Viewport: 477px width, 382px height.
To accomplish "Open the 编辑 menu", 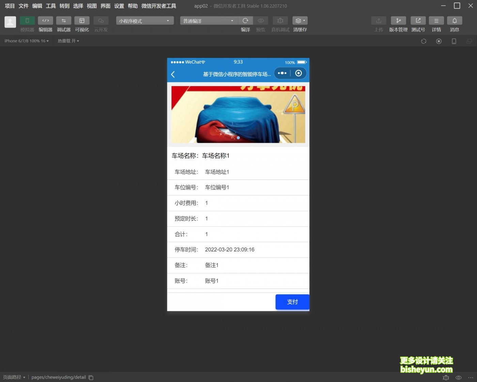I will coord(37,6).
